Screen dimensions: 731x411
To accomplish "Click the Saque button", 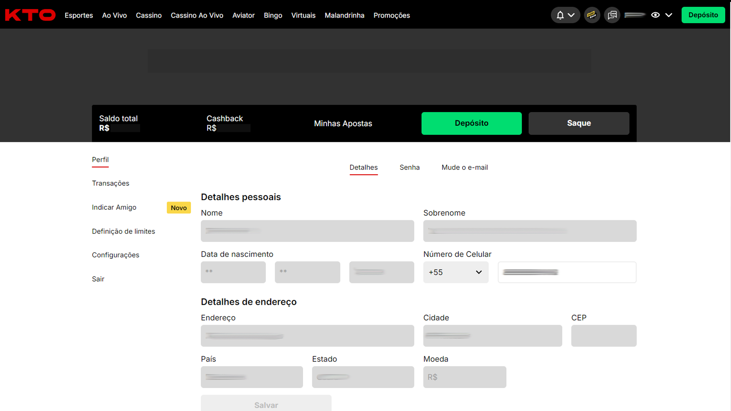I will click(x=579, y=123).
